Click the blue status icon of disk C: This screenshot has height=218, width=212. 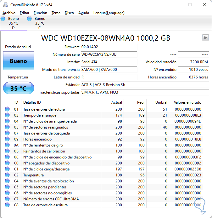click(29, 19)
